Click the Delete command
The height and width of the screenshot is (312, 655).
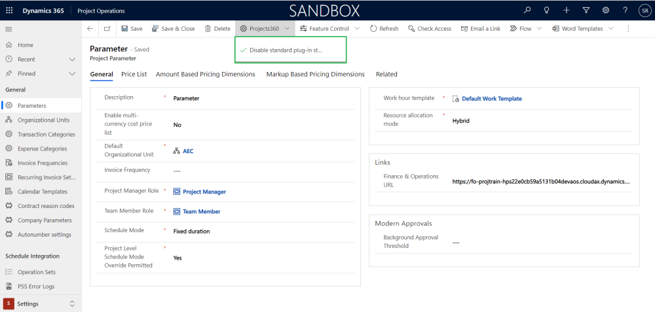(217, 28)
